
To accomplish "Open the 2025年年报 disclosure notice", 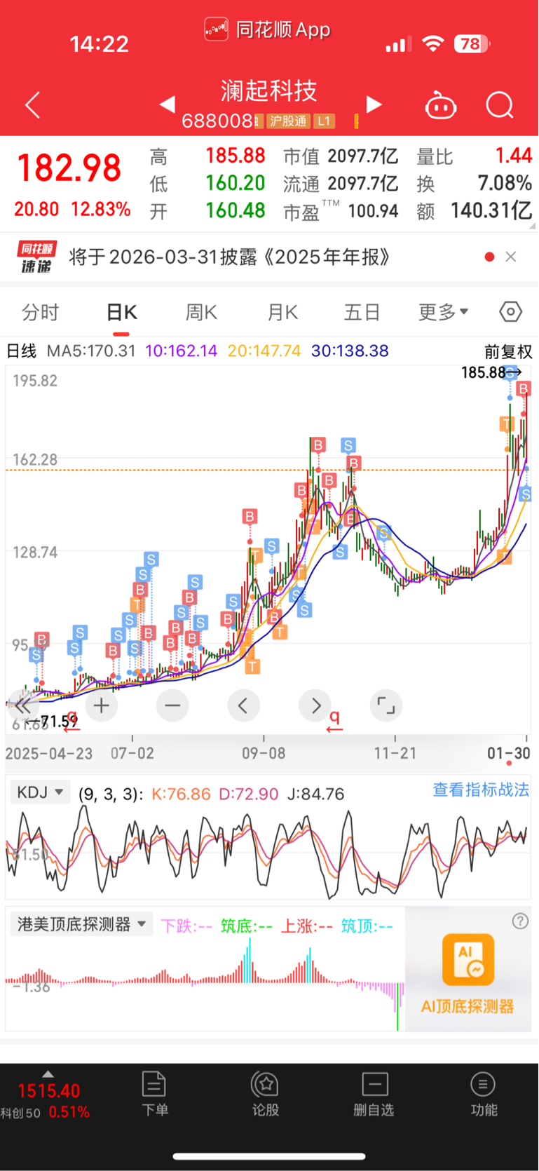I will coord(229,257).
